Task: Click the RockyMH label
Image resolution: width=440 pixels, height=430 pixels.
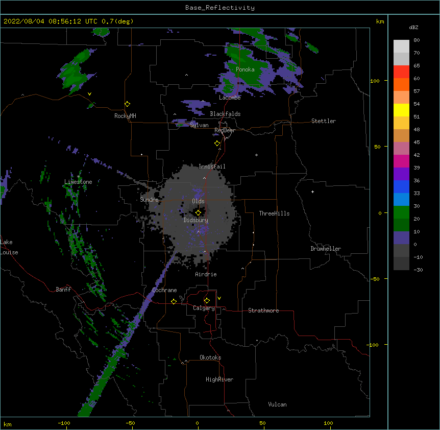Action: coord(125,116)
